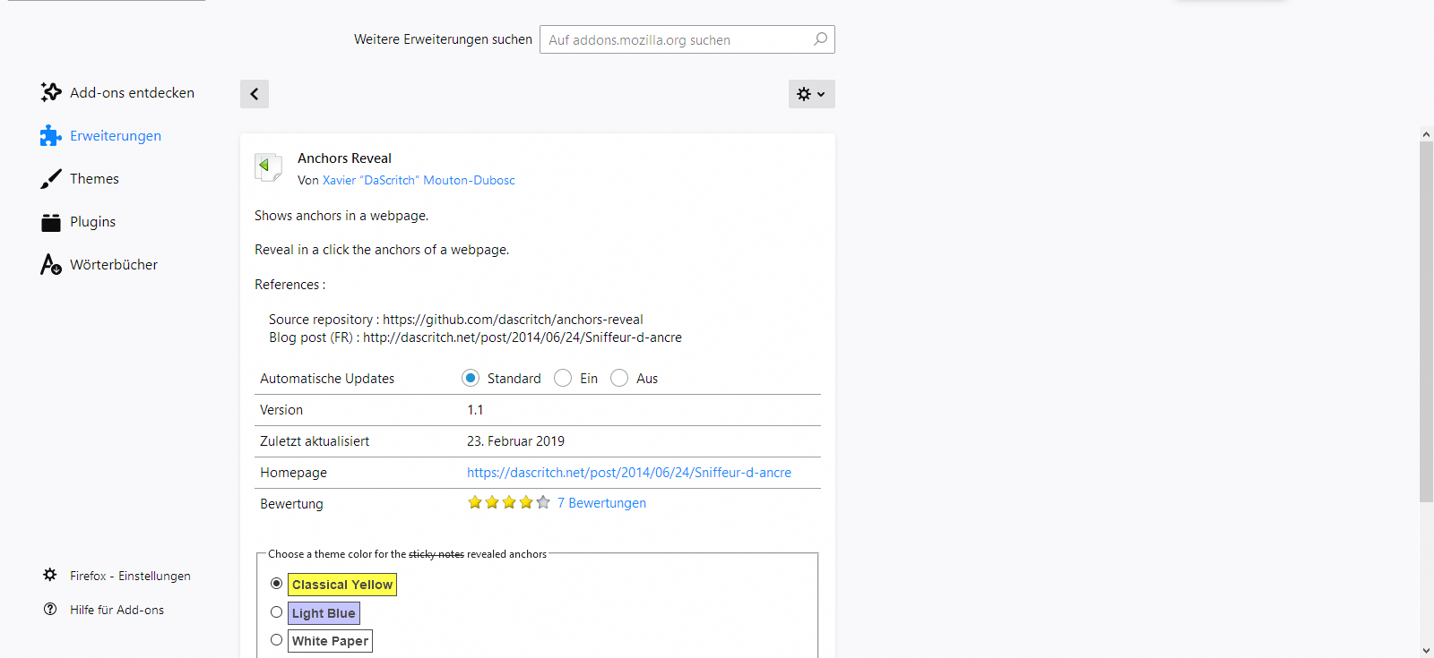This screenshot has height=658, width=1434.
Task: Click the Wörterbücher dictionary icon
Action: pyautogui.click(x=51, y=264)
